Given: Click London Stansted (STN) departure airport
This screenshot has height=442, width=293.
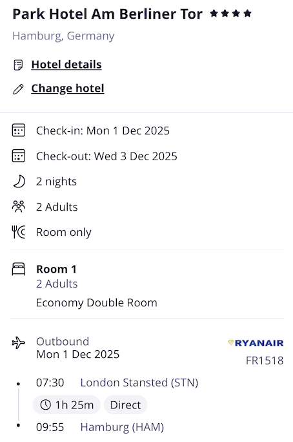Looking at the screenshot, I should (139, 383).
